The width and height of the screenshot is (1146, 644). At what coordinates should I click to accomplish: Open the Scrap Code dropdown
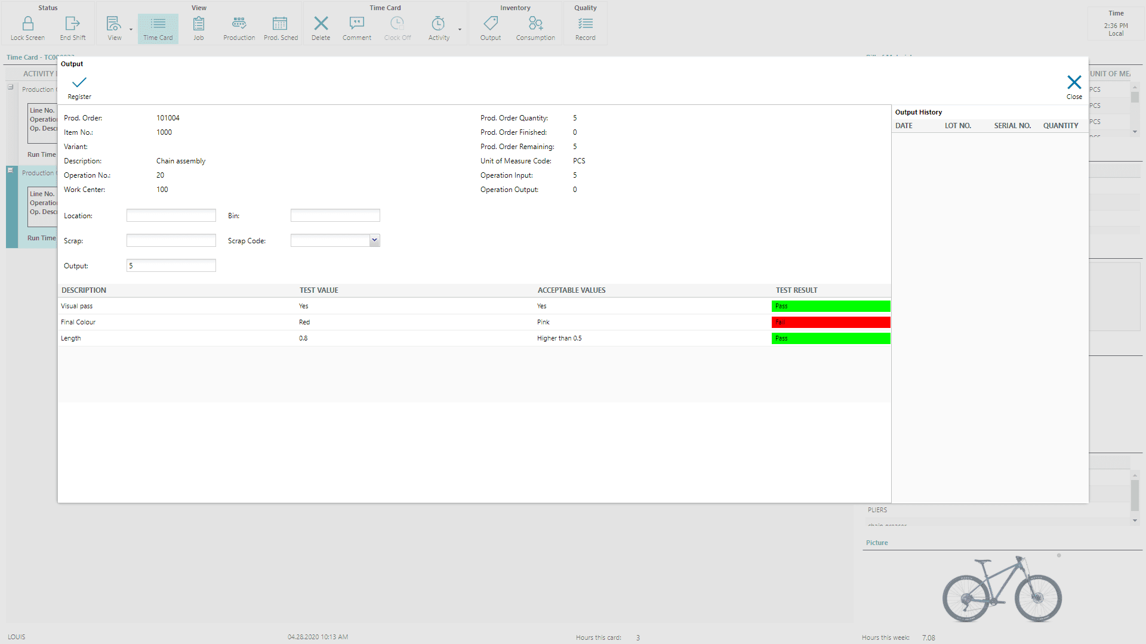click(x=374, y=240)
